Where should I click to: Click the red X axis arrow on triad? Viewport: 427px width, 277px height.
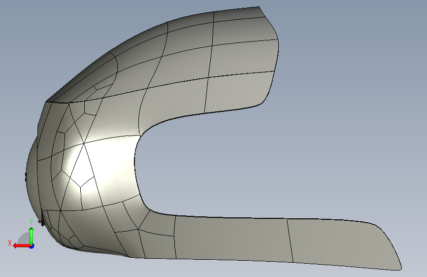(21, 246)
